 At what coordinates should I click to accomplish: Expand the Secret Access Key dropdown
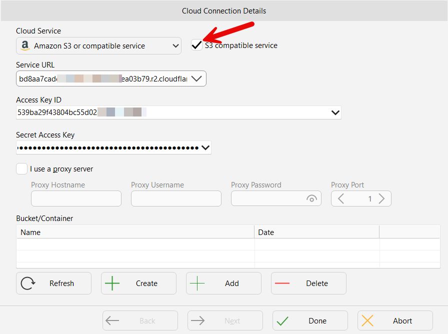tap(205, 147)
